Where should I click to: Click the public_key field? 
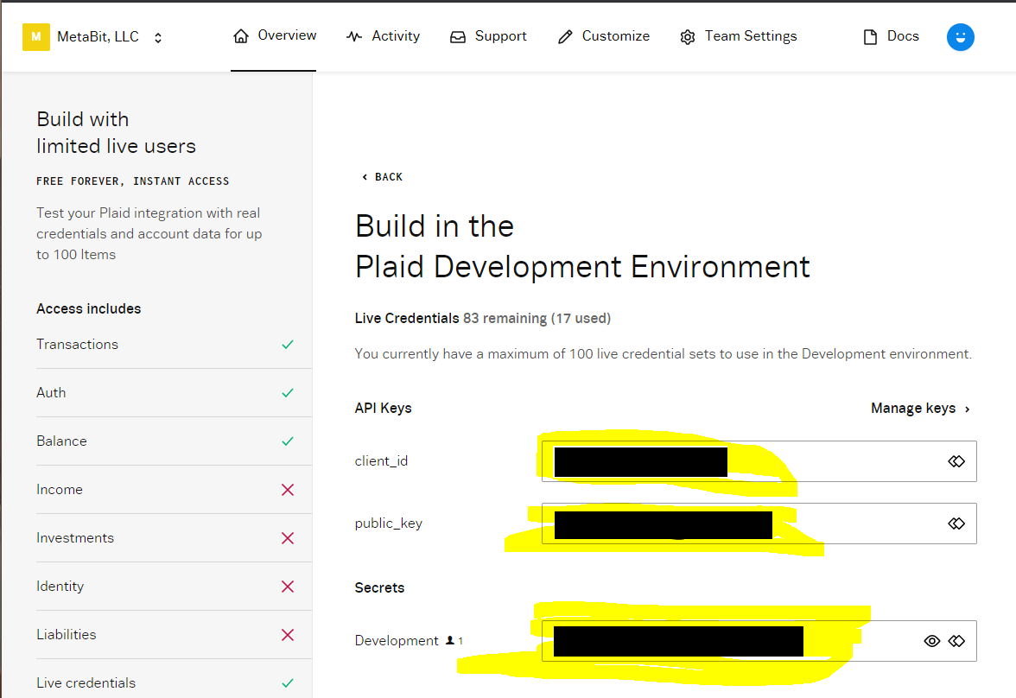click(759, 523)
